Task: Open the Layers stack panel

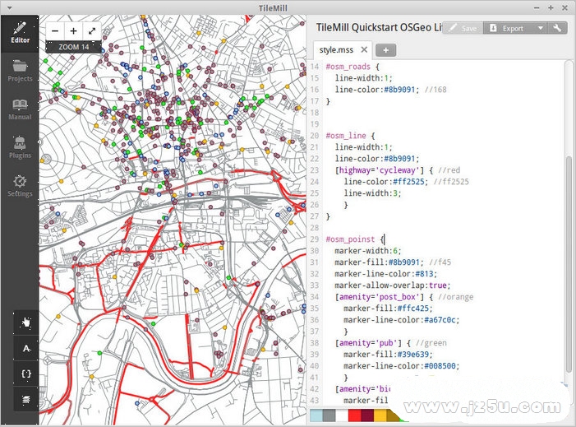Action: pyautogui.click(x=26, y=399)
